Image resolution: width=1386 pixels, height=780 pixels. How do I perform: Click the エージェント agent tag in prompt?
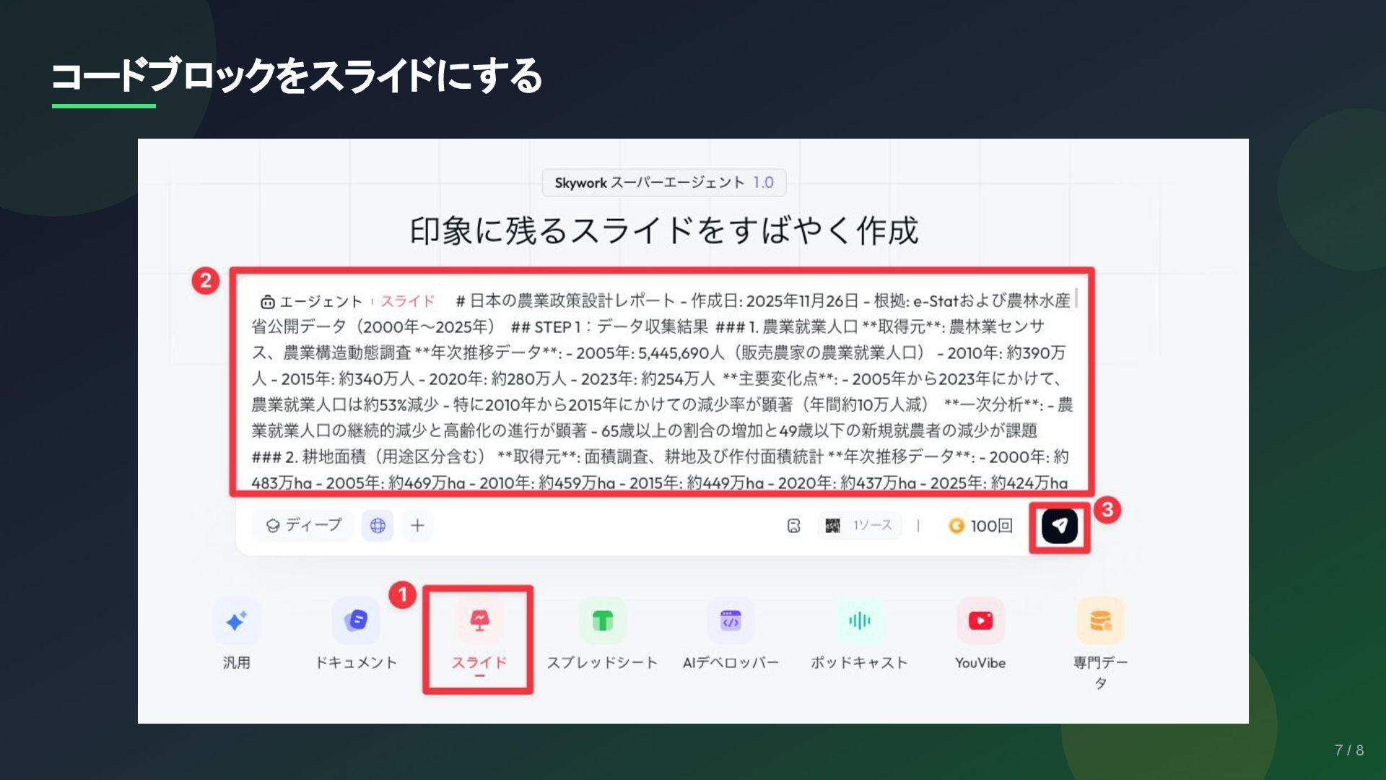point(311,301)
